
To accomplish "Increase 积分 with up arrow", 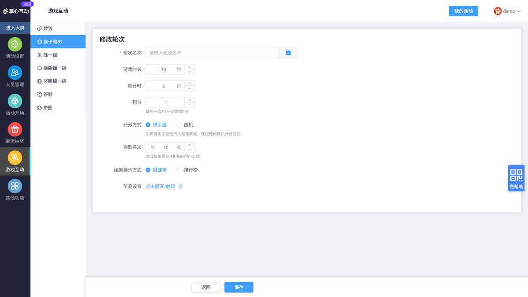I will coord(190,100).
